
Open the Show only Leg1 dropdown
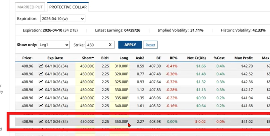pos(54,45)
